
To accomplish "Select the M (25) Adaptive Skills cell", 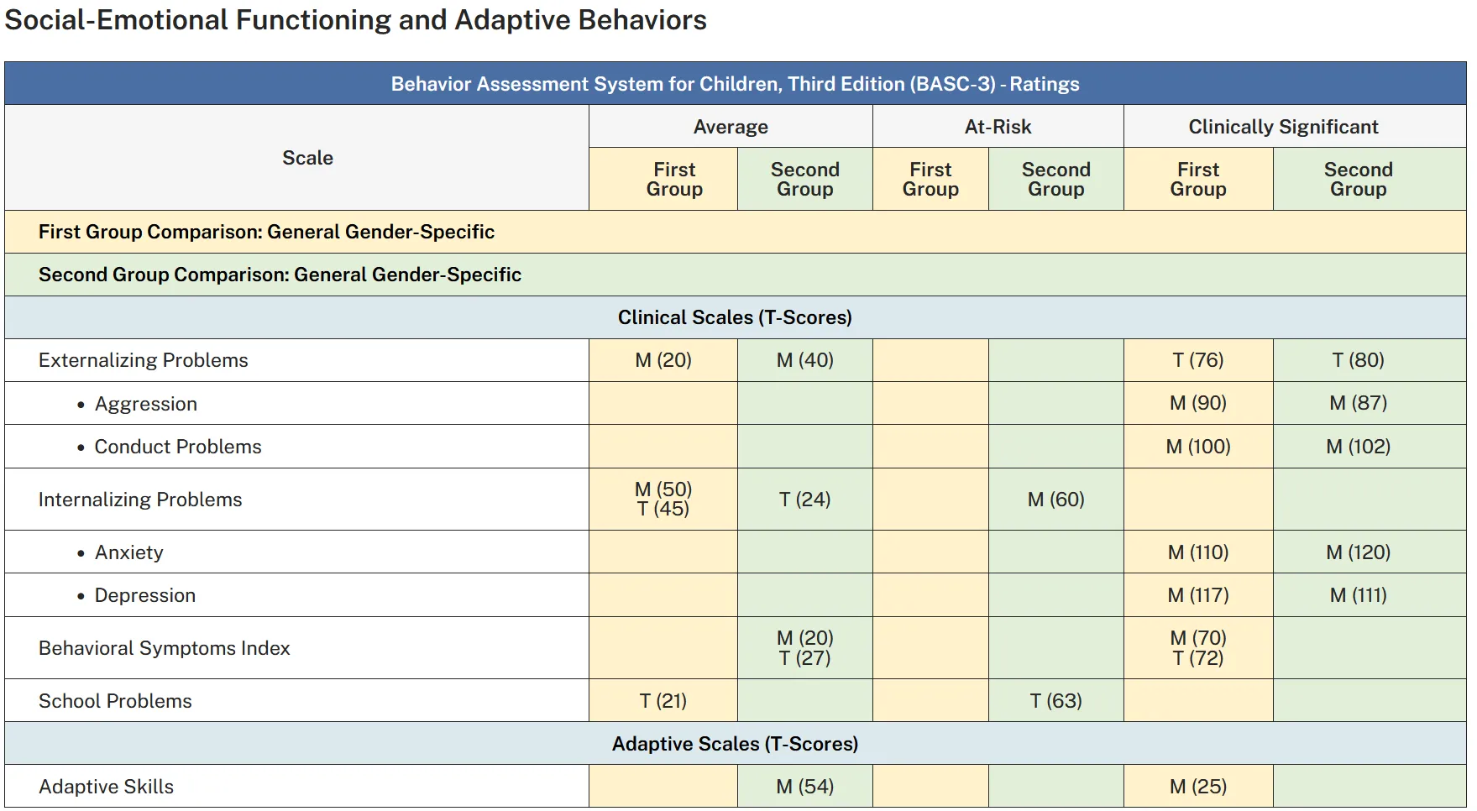I will coord(1198,787).
